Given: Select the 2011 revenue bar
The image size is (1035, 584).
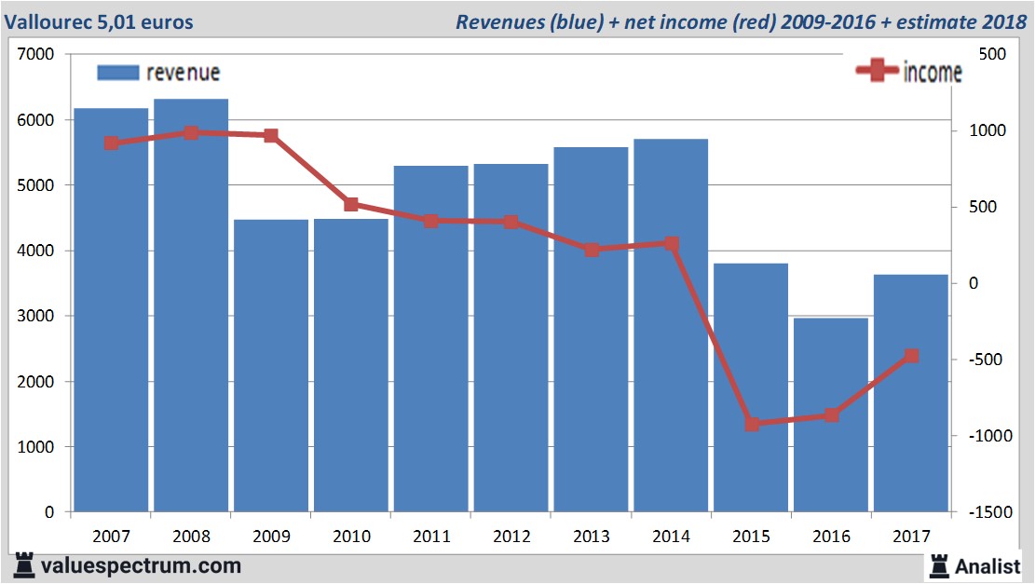Looking at the screenshot, I should pyautogui.click(x=431, y=338).
